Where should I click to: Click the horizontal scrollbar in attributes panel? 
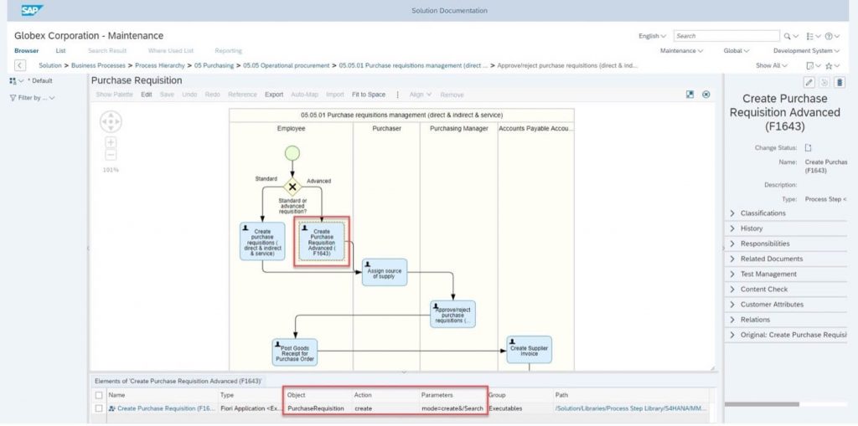tap(762, 405)
